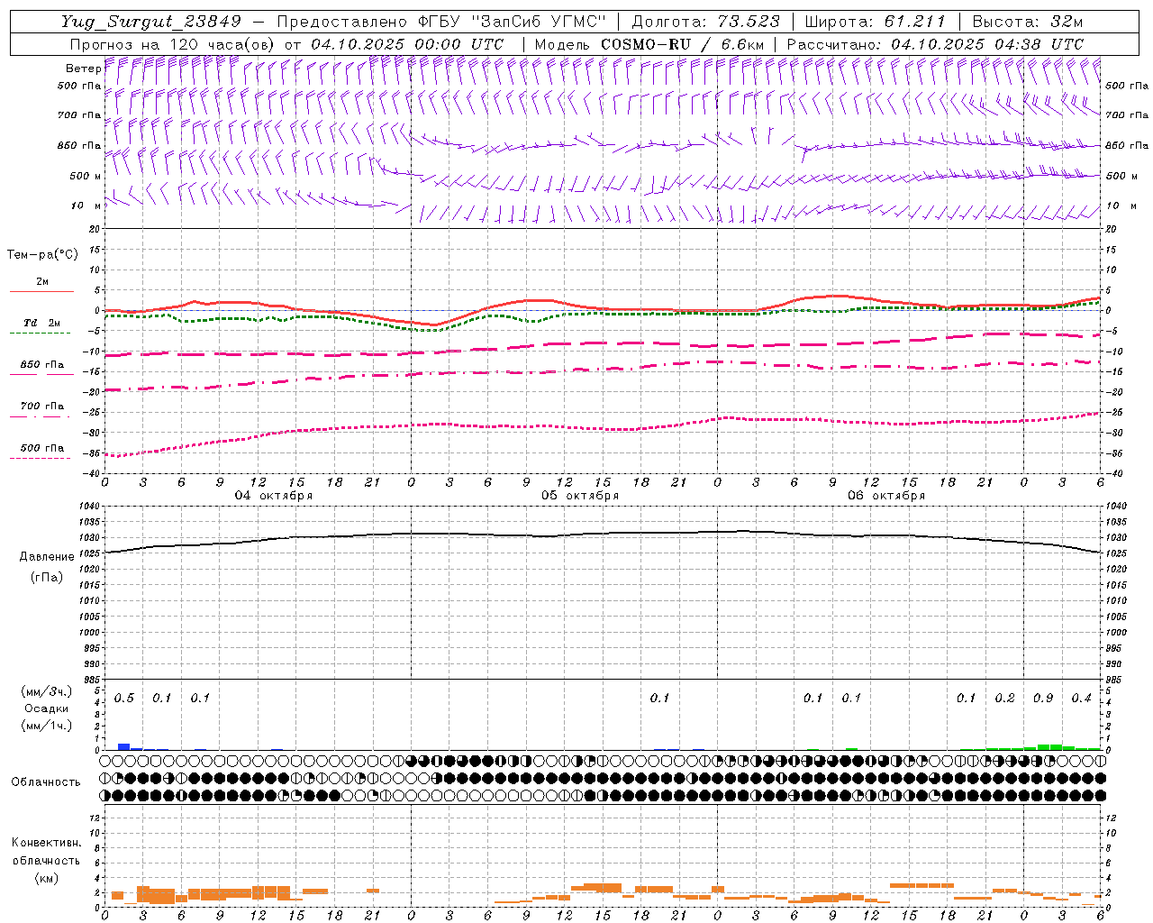The width and height of the screenshot is (1153, 923).
Task: Click the Прогноз на 120 часа(ов) text
Action: coord(173,43)
